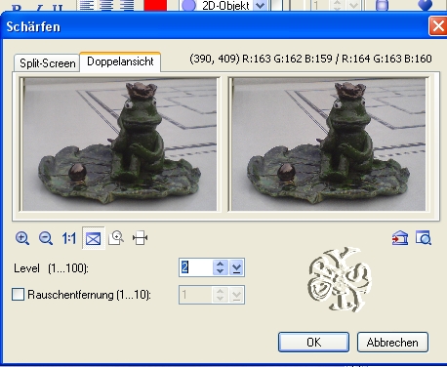Click the Level value input field
The height and width of the screenshot is (367, 447).
(196, 267)
